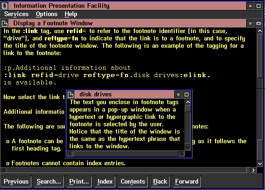Viewport: 265px width, 190px height.
Task: Open the Services menu
Action: (17, 14)
